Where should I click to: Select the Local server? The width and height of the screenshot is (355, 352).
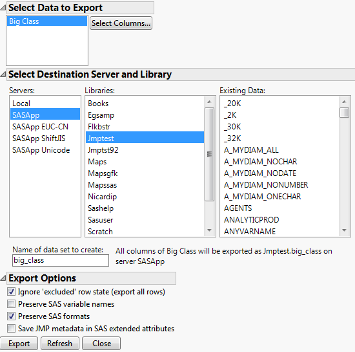[x=45, y=104]
